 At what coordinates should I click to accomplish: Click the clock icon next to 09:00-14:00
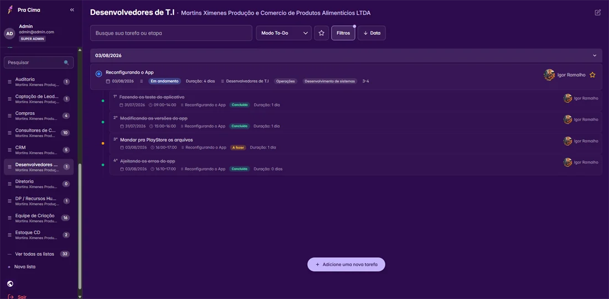[151, 104]
